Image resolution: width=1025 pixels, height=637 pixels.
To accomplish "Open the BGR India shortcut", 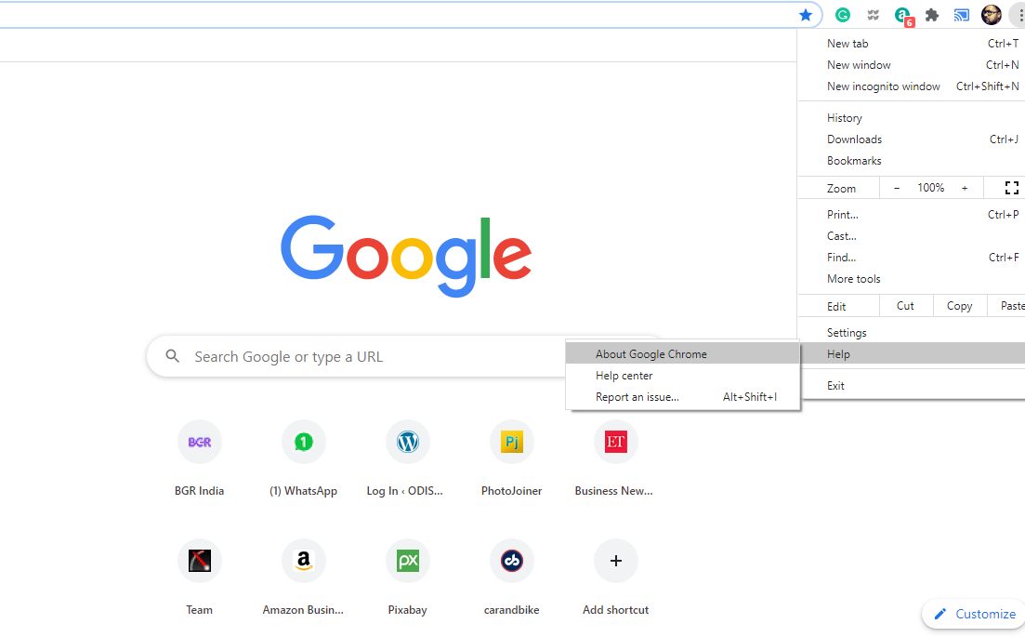I will pyautogui.click(x=200, y=443).
